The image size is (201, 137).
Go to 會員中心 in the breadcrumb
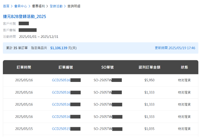(x=20, y=6)
